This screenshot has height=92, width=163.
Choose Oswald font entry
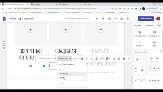pyautogui.click(x=72, y=78)
